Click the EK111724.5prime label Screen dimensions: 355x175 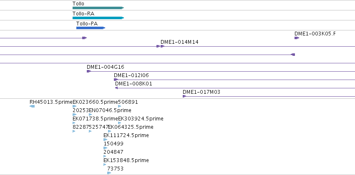pyautogui.click(x=126, y=135)
